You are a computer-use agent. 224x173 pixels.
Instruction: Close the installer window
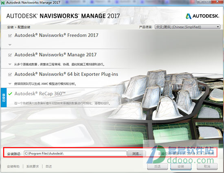coord(217,2)
